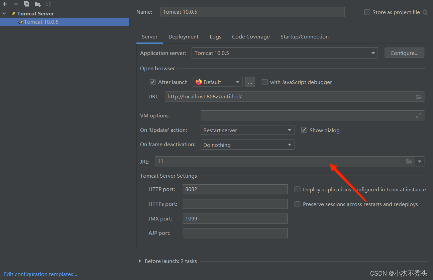
Task: Click the HTTPs port field
Action: (235, 204)
